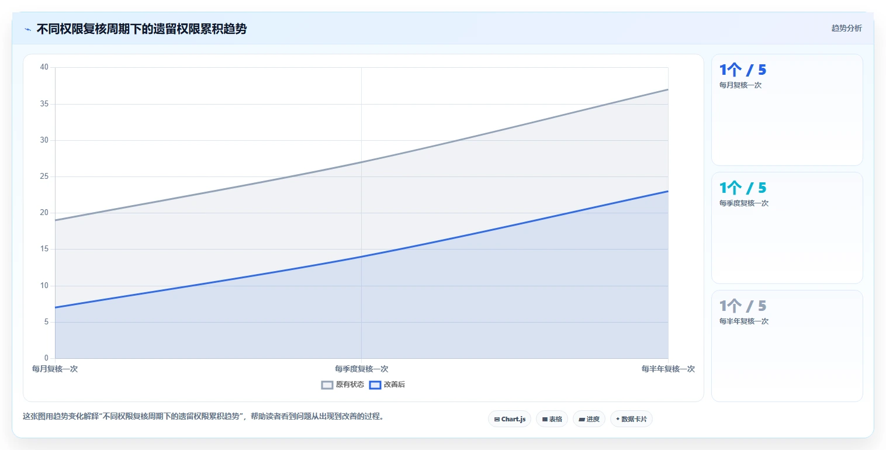Open the 每月复核一次 stat card
Image resolution: width=886 pixels, height=450 pixels.
[787, 110]
